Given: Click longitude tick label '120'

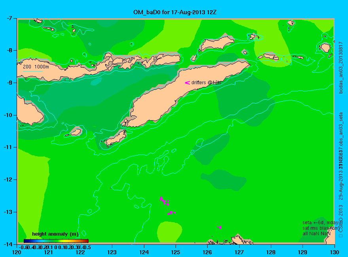Looking at the screenshot, I should click(x=17, y=252).
